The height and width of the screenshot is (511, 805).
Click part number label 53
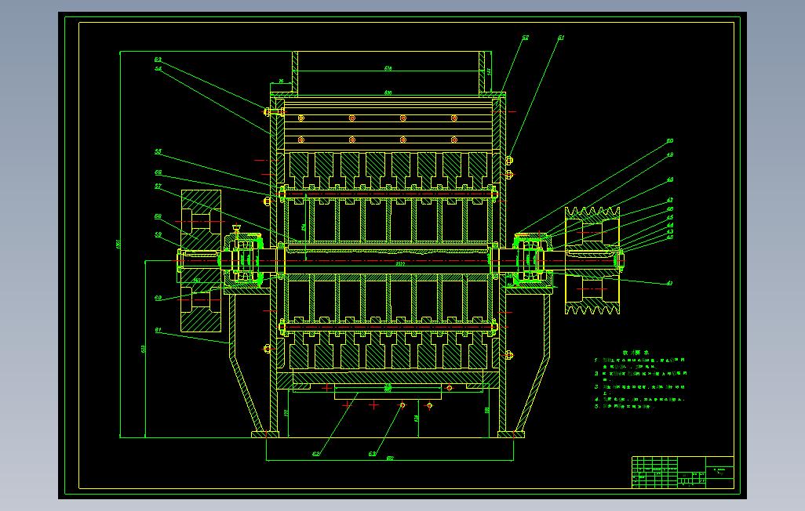pos(158,60)
